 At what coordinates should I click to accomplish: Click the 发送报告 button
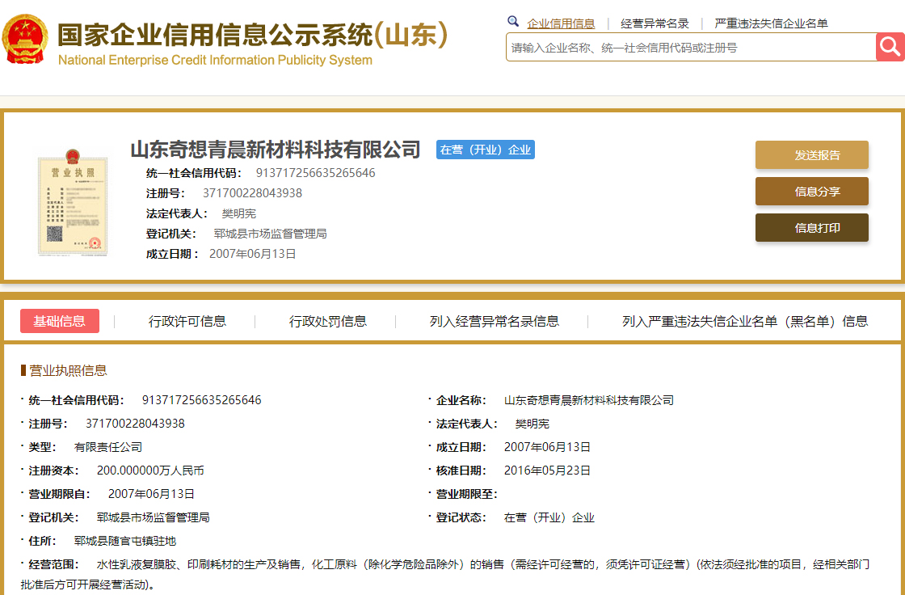click(x=811, y=155)
